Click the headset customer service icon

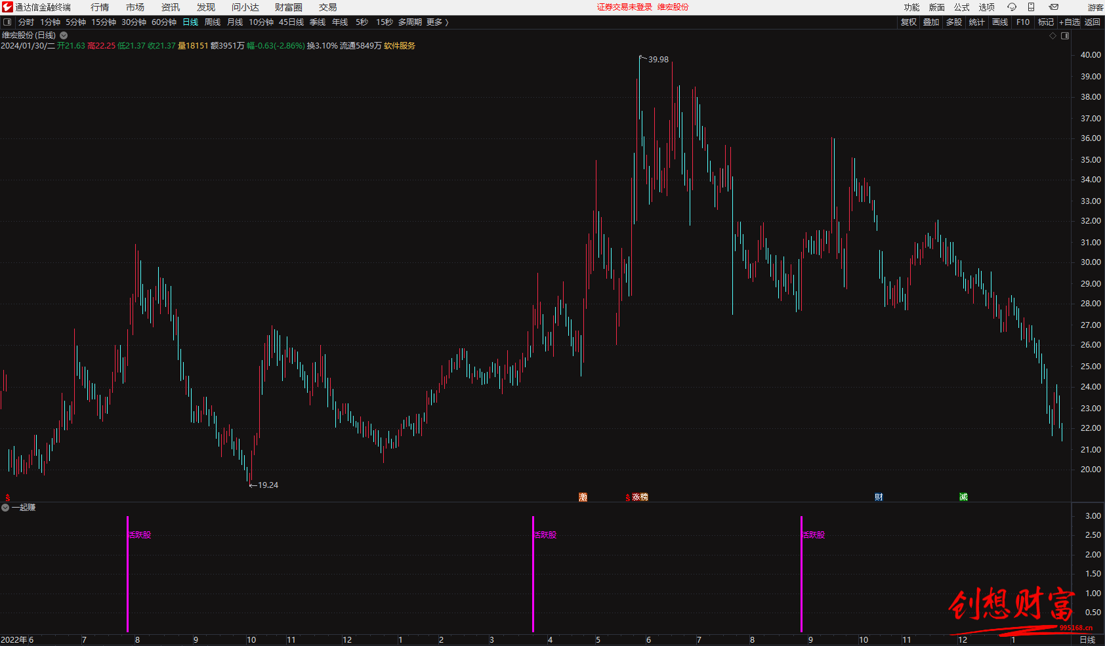click(1011, 7)
